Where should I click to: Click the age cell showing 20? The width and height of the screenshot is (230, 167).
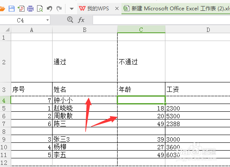point(141,116)
